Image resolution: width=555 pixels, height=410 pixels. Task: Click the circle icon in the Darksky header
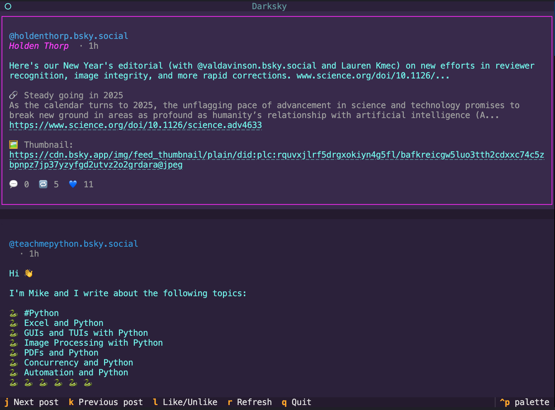[8, 6]
